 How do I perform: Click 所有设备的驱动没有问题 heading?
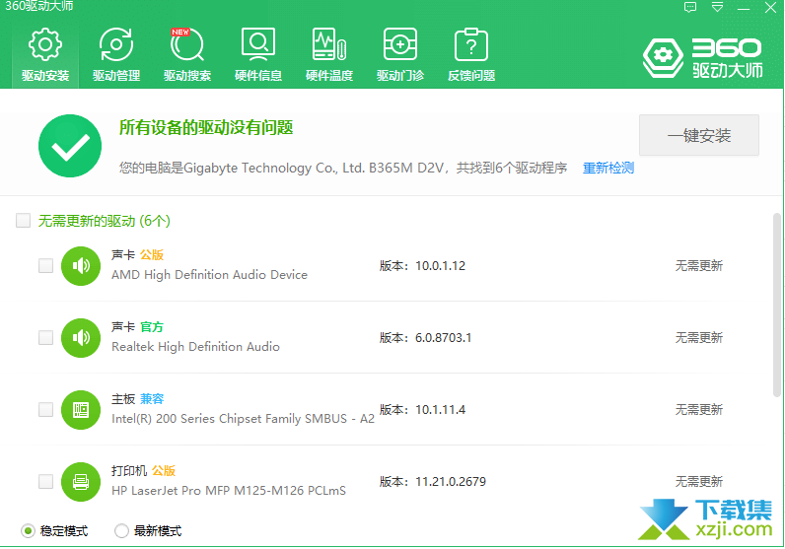(x=206, y=127)
